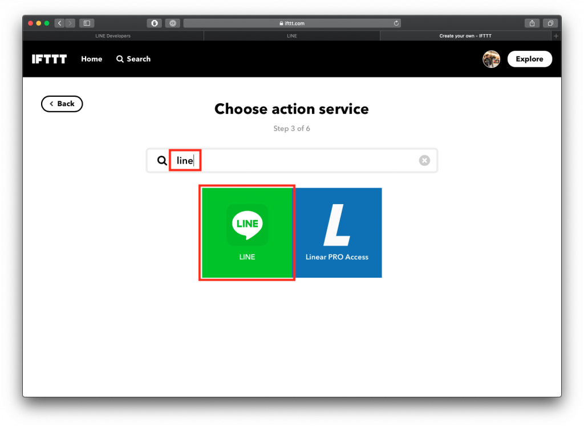Image resolution: width=584 pixels, height=427 pixels.
Task: Click the magnifier icon in the search box
Action: [161, 160]
